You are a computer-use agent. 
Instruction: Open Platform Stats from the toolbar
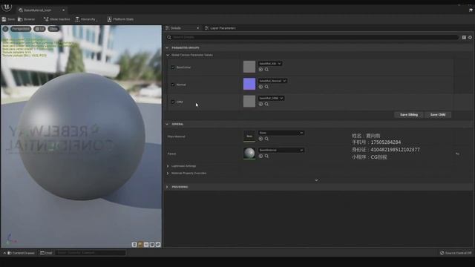pos(120,19)
